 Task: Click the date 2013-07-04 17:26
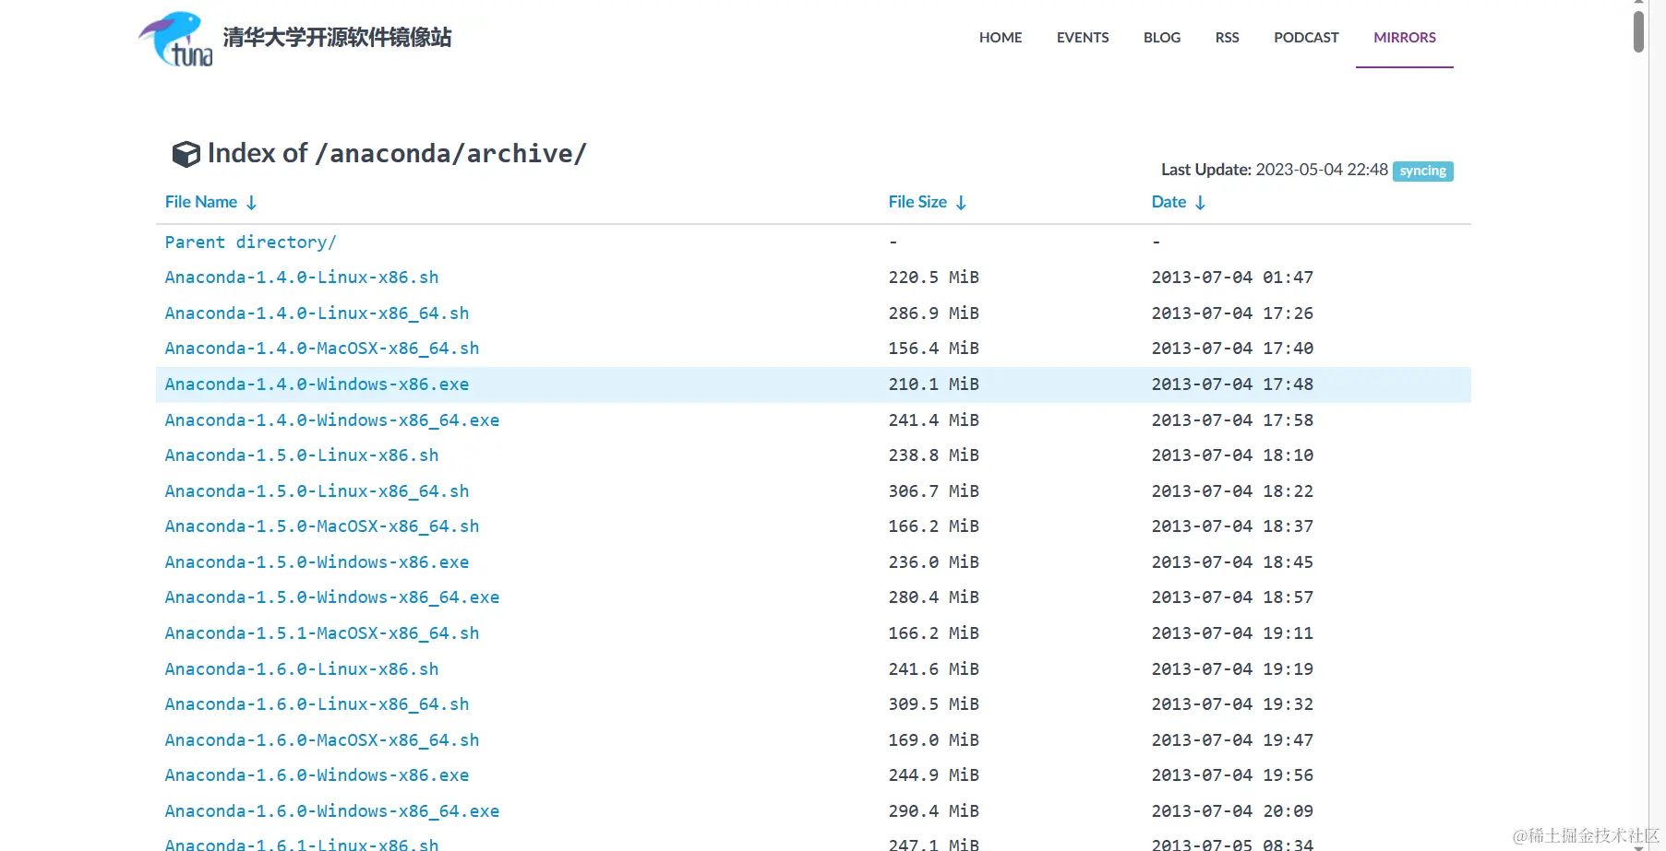point(1232,313)
